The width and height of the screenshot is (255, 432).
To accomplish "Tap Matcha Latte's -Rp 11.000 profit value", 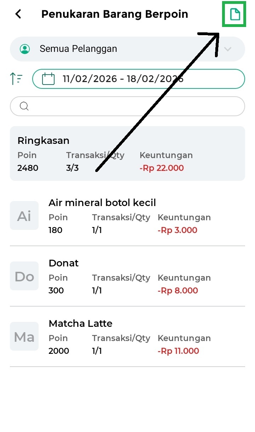I will coord(178,351).
